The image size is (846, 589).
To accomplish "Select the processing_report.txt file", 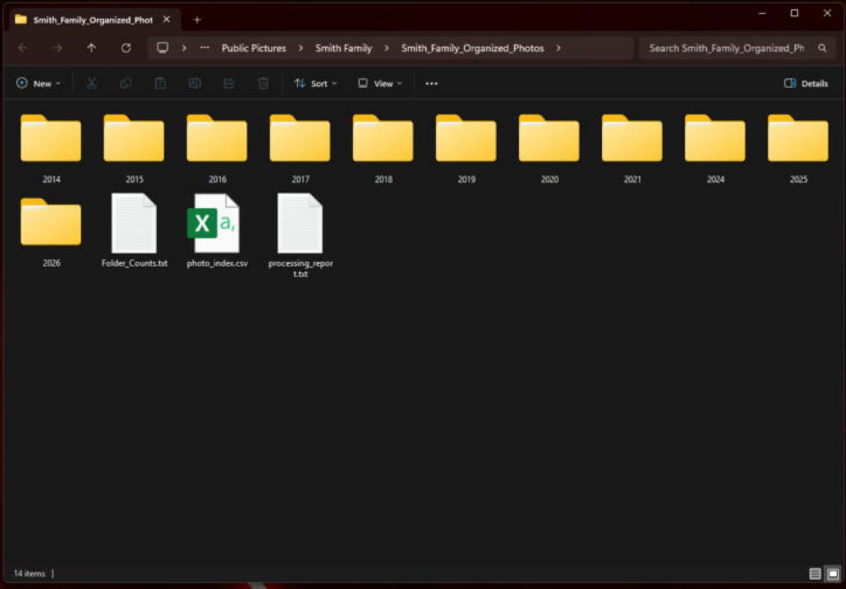I will click(x=301, y=235).
